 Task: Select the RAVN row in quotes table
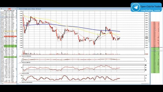point(8,44)
